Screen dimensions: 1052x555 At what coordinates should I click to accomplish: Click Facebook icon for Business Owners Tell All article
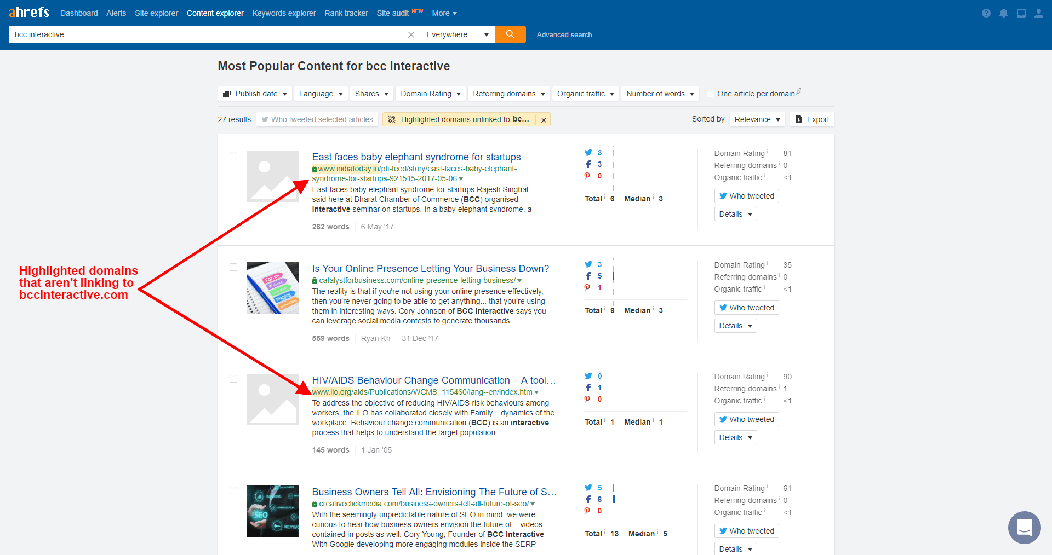click(588, 499)
